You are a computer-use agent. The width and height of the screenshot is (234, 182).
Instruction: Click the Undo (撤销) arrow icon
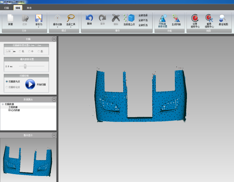click(x=89, y=18)
